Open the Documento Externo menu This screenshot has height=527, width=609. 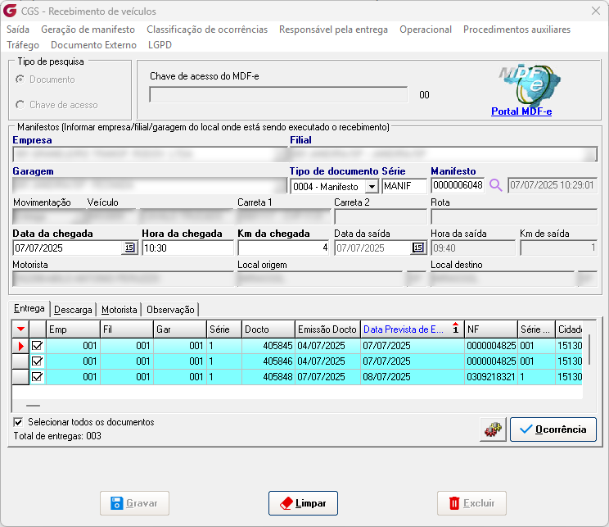point(93,45)
